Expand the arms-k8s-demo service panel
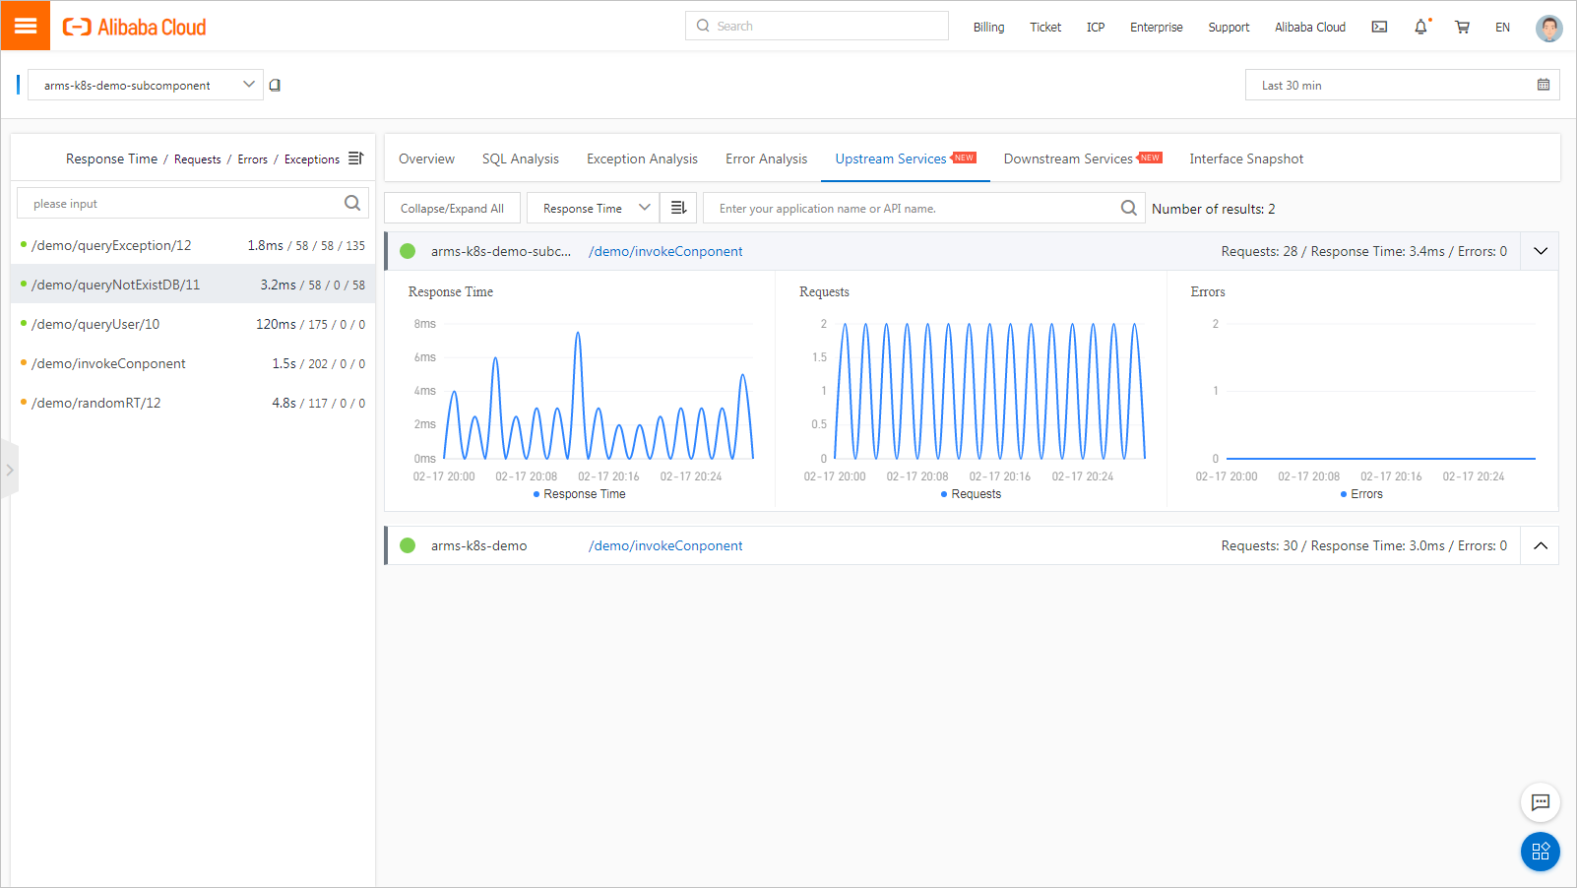 point(1541,545)
